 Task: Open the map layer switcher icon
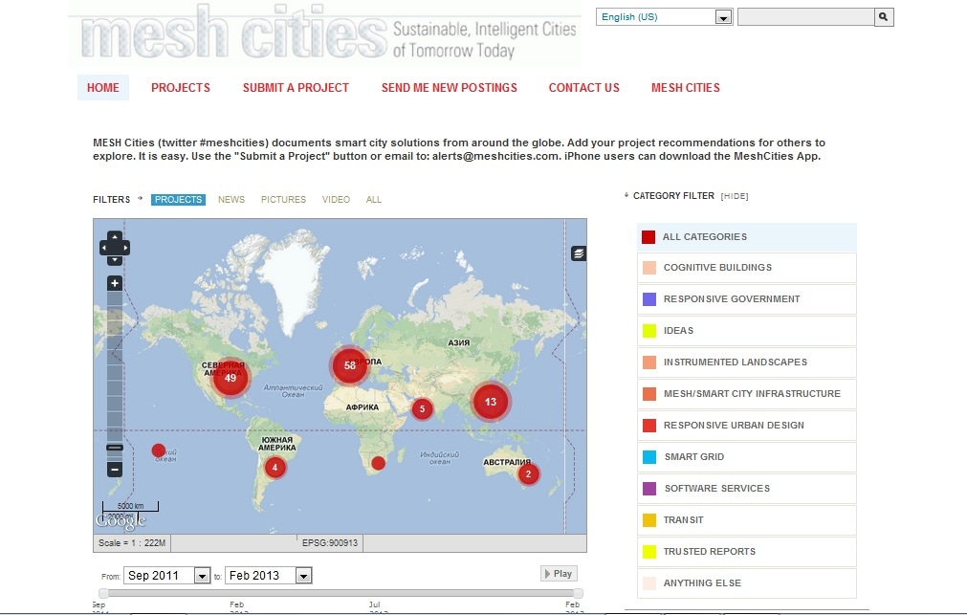(x=579, y=253)
